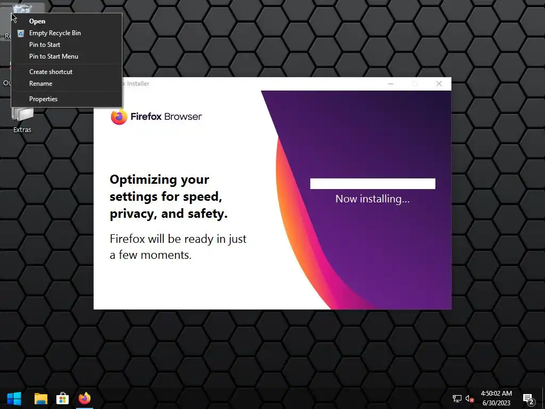Click the Firefox Browser wordmark text
545x409 pixels.
coord(166,117)
